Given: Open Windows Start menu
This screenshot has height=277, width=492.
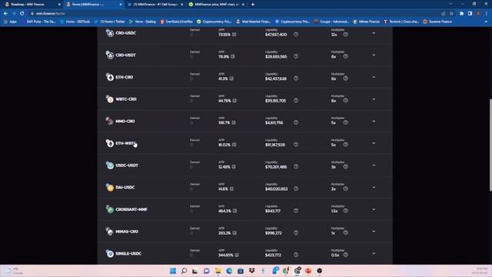Looking at the screenshot, I should [172, 271].
